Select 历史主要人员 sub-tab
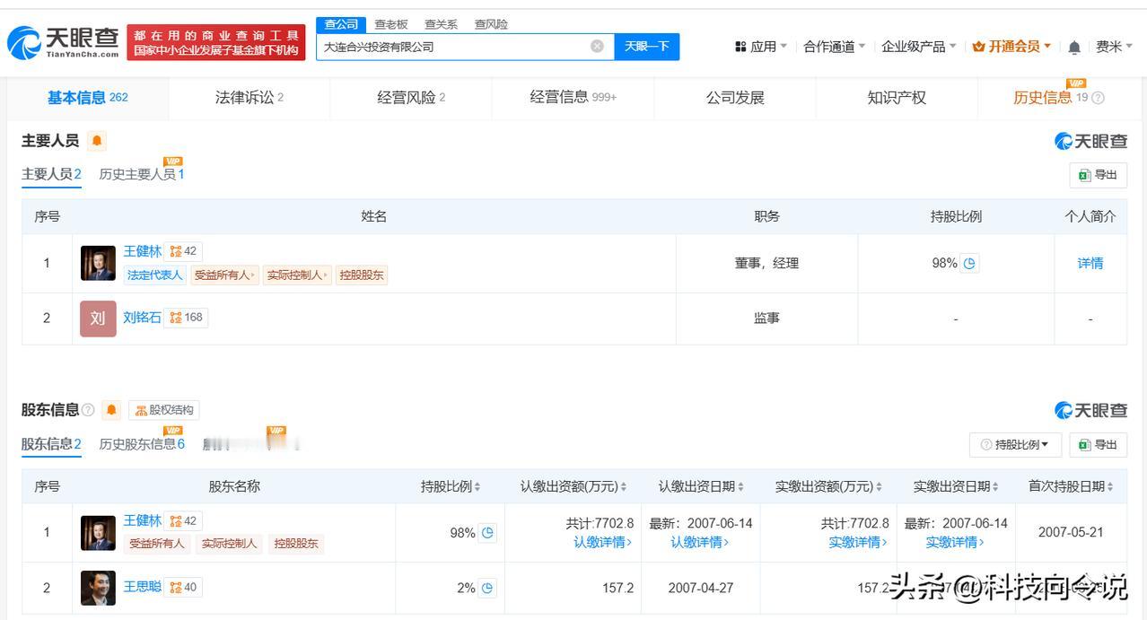 tap(142, 174)
